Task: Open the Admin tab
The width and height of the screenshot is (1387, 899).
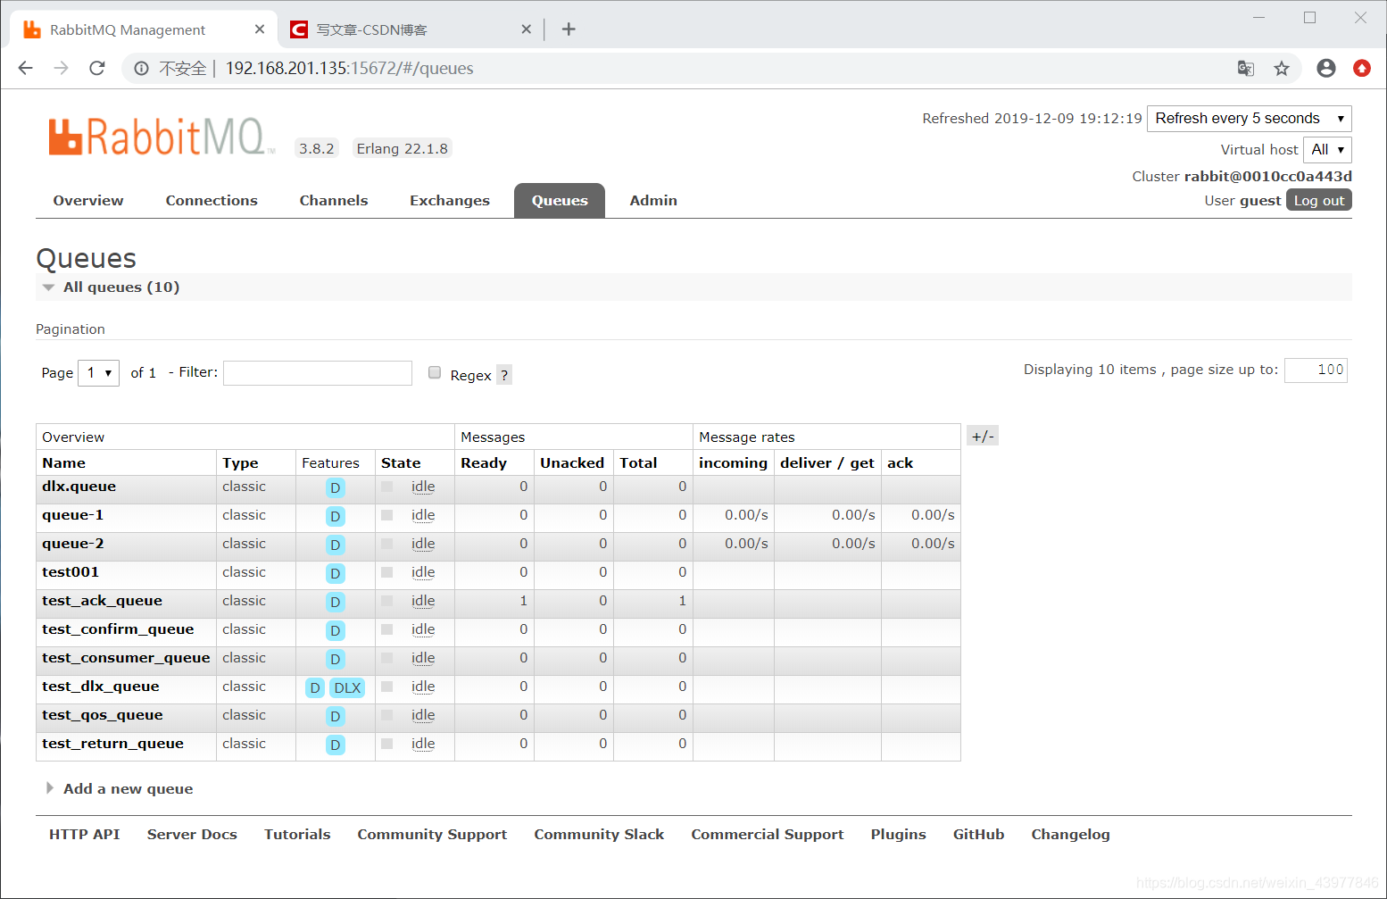Action: coord(653,201)
